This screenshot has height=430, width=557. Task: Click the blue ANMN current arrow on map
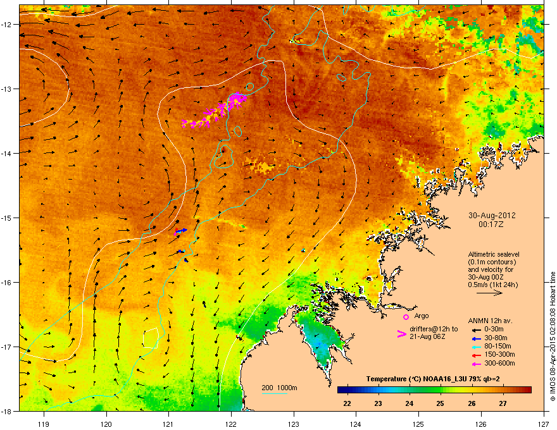tap(182, 231)
